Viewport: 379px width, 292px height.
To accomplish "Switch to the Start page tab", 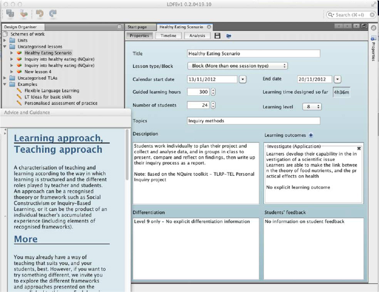I will click(x=138, y=27).
